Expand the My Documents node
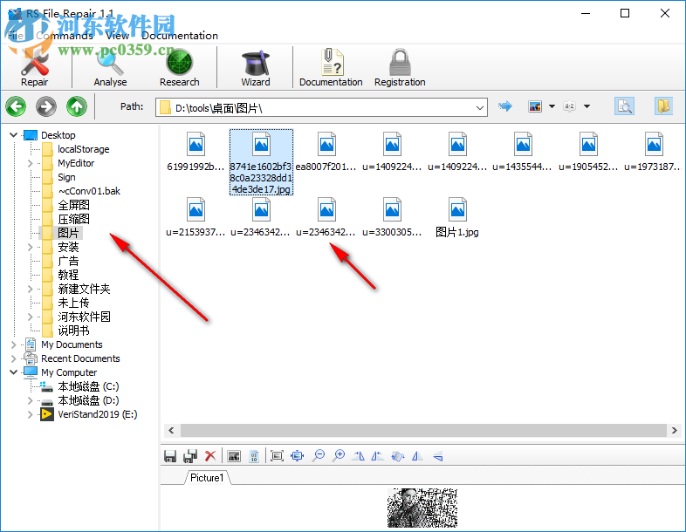 (x=14, y=344)
